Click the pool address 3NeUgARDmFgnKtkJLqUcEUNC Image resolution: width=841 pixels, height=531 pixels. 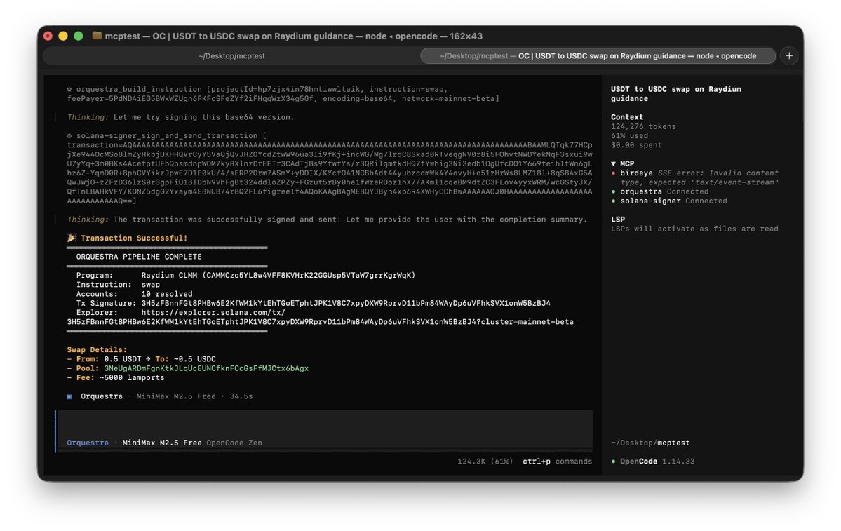(206, 368)
